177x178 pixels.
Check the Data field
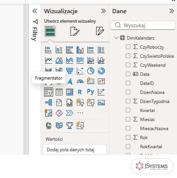128,74
